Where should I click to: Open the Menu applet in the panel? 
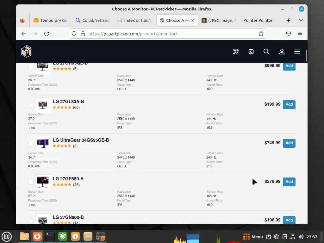[253, 237]
